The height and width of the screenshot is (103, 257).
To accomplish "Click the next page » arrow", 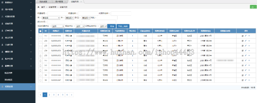I will point(72,94).
